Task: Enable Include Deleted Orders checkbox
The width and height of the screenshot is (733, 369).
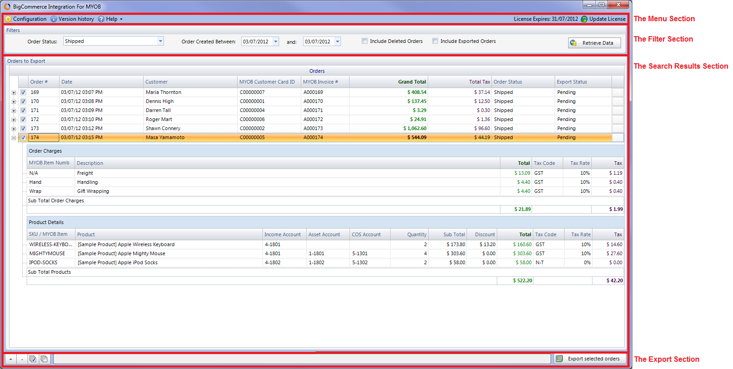Action: (x=364, y=41)
